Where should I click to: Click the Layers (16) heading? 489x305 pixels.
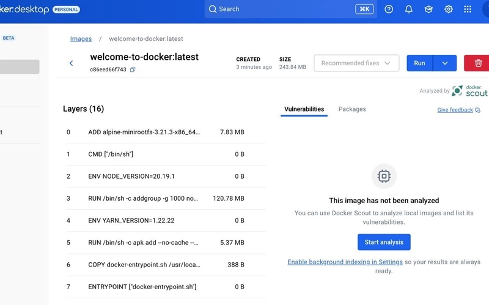(83, 109)
